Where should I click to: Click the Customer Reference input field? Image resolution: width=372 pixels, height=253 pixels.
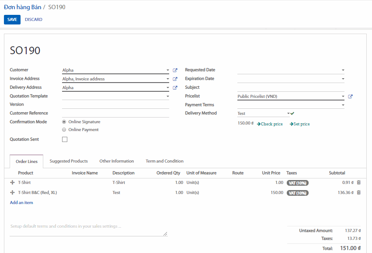tap(115, 114)
